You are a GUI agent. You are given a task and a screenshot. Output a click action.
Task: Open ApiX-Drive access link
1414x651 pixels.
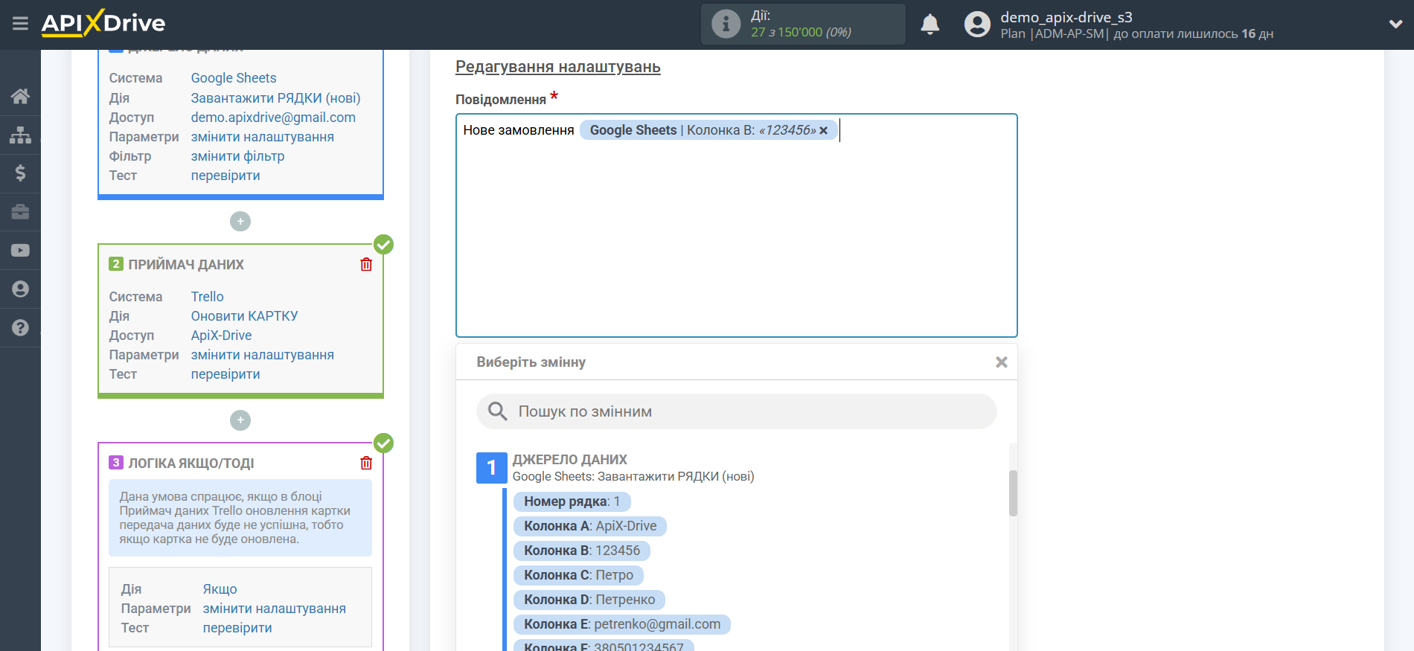221,336
